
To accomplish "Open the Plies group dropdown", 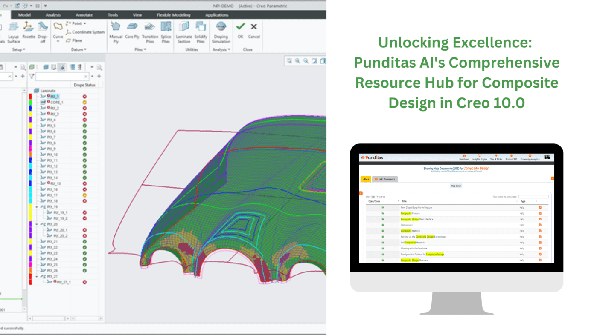I will point(140,50).
